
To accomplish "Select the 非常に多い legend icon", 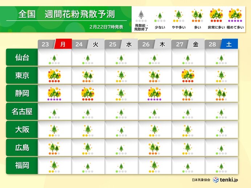I will pos(216,15).
